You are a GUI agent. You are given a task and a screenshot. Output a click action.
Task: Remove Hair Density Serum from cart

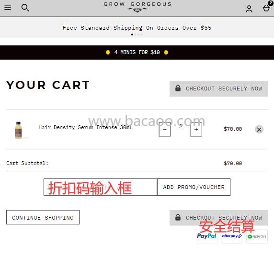[259, 129]
